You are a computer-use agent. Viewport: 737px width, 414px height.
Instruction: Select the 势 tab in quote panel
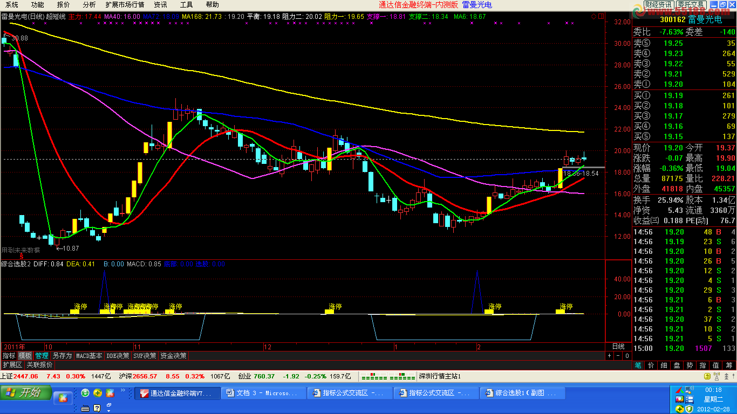tap(690, 365)
